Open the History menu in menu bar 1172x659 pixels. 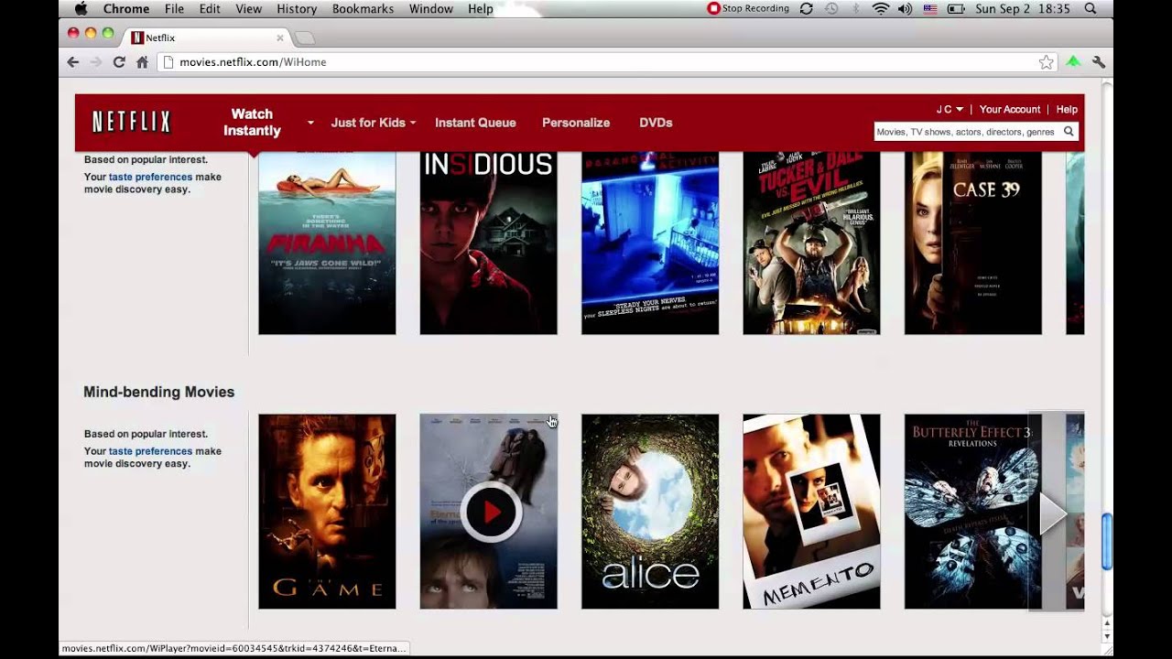click(x=296, y=9)
